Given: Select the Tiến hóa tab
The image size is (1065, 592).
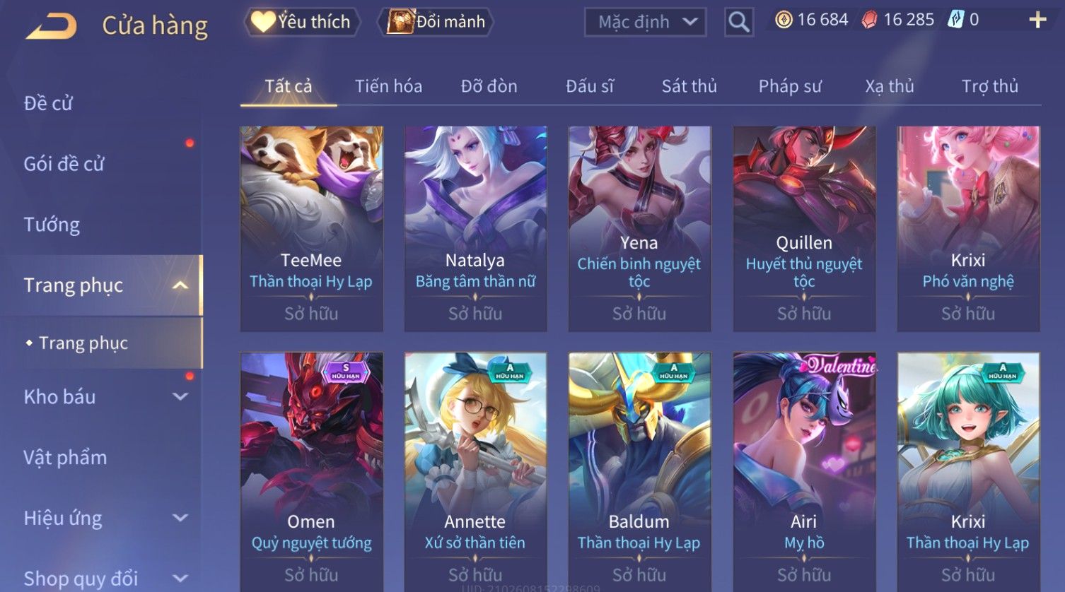Looking at the screenshot, I should coord(388,86).
